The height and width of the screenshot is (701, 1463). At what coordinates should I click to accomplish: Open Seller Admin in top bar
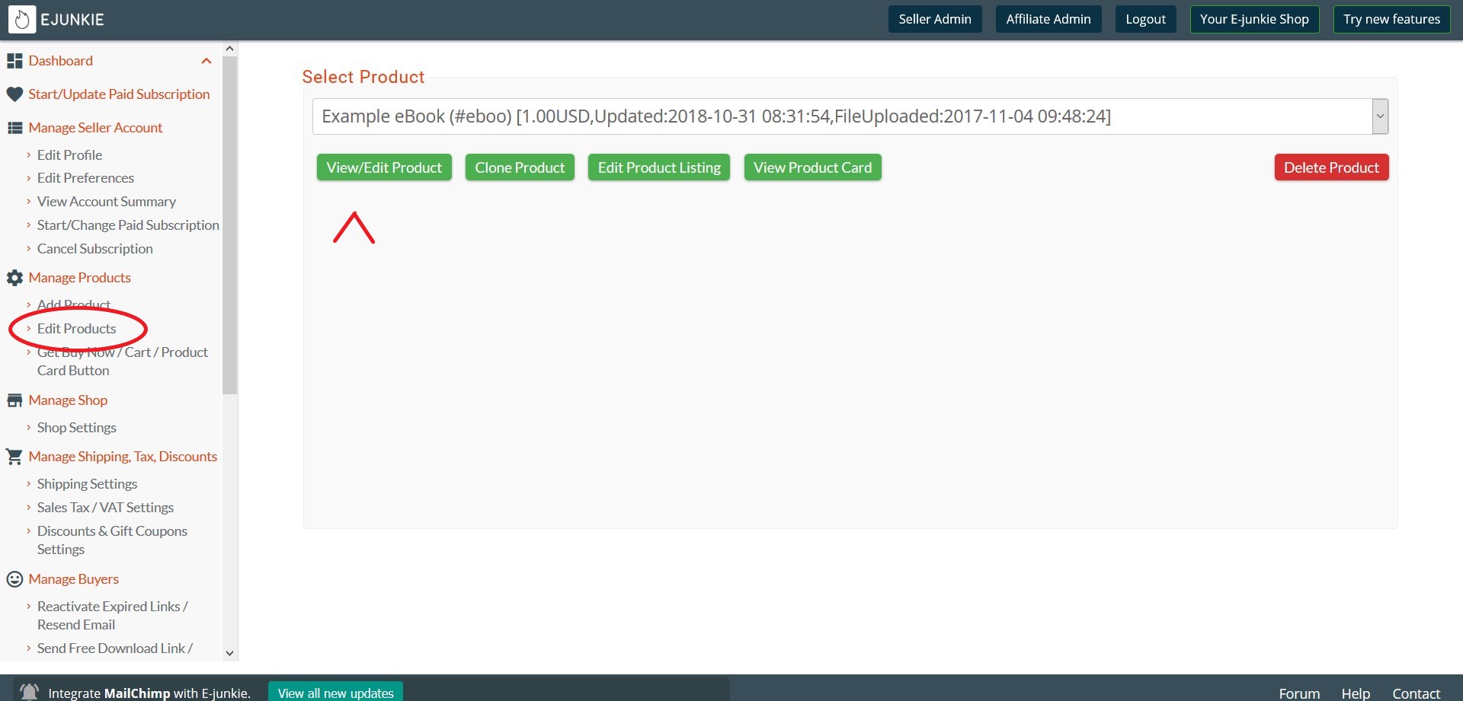pyautogui.click(x=934, y=19)
